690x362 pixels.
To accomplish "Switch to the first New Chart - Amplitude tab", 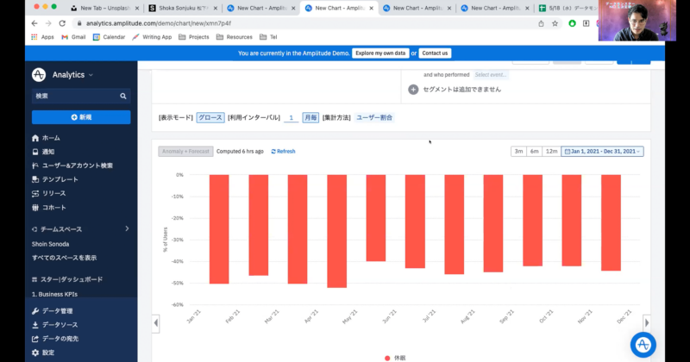I will click(261, 8).
